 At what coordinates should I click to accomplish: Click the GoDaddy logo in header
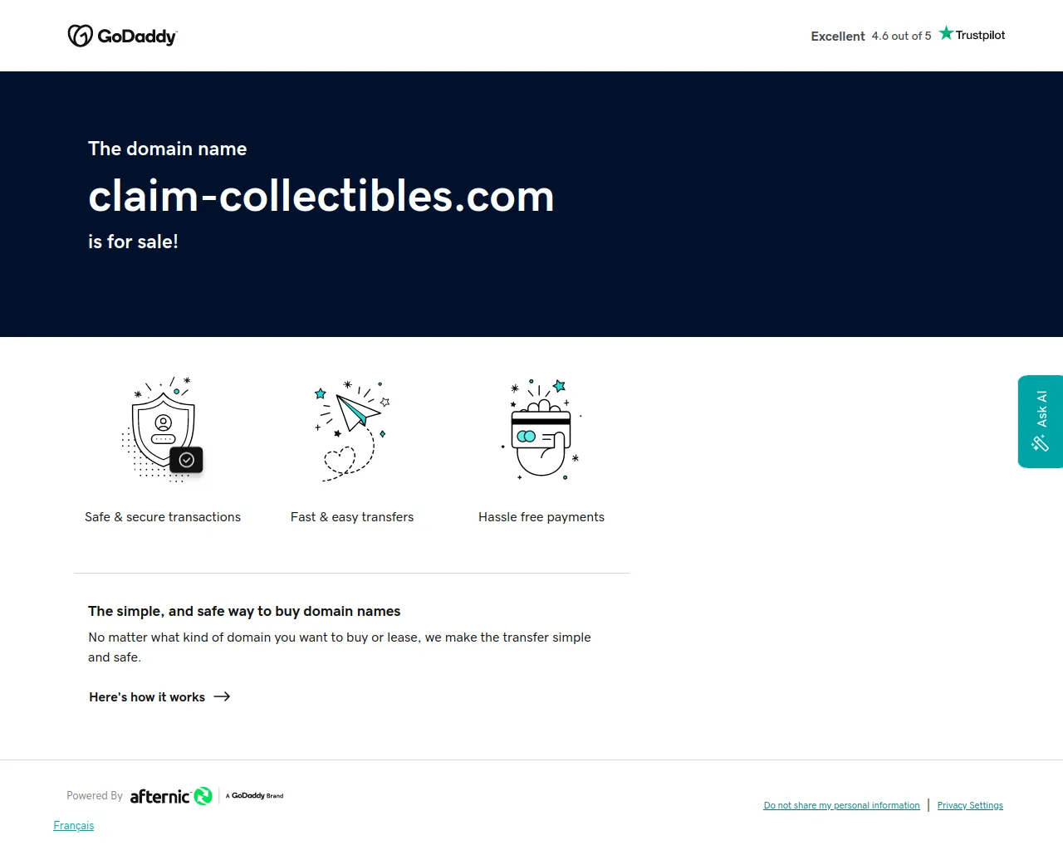point(122,36)
